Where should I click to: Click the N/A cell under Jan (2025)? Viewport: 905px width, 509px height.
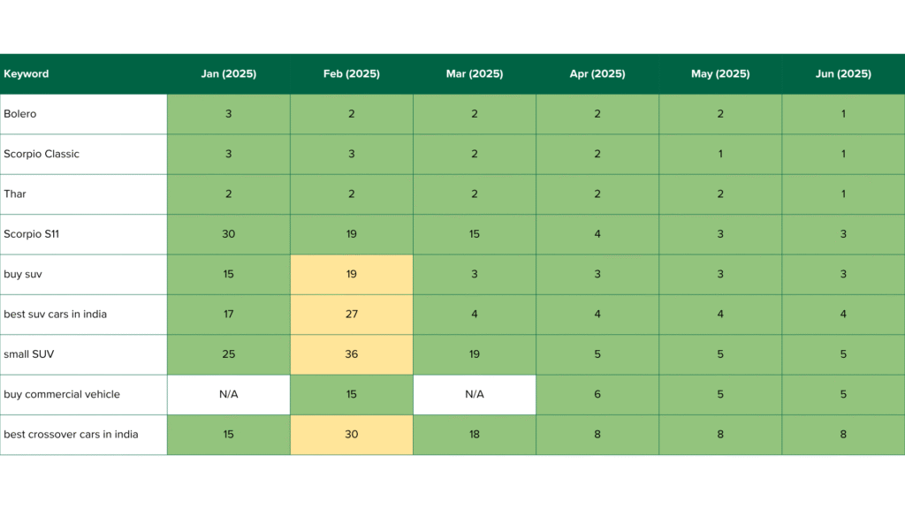pos(228,394)
